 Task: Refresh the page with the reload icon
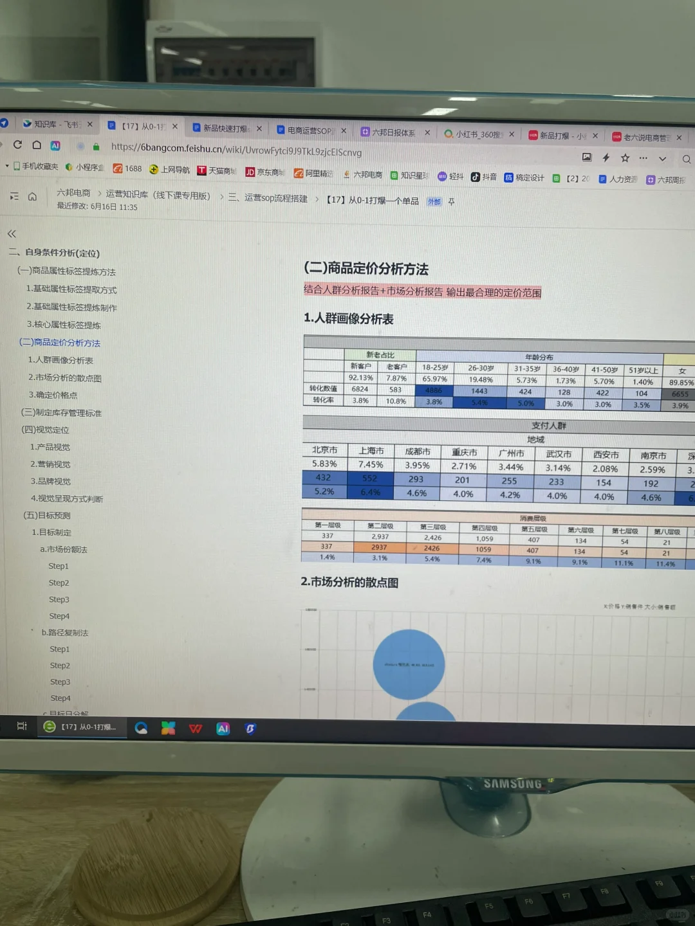point(17,145)
